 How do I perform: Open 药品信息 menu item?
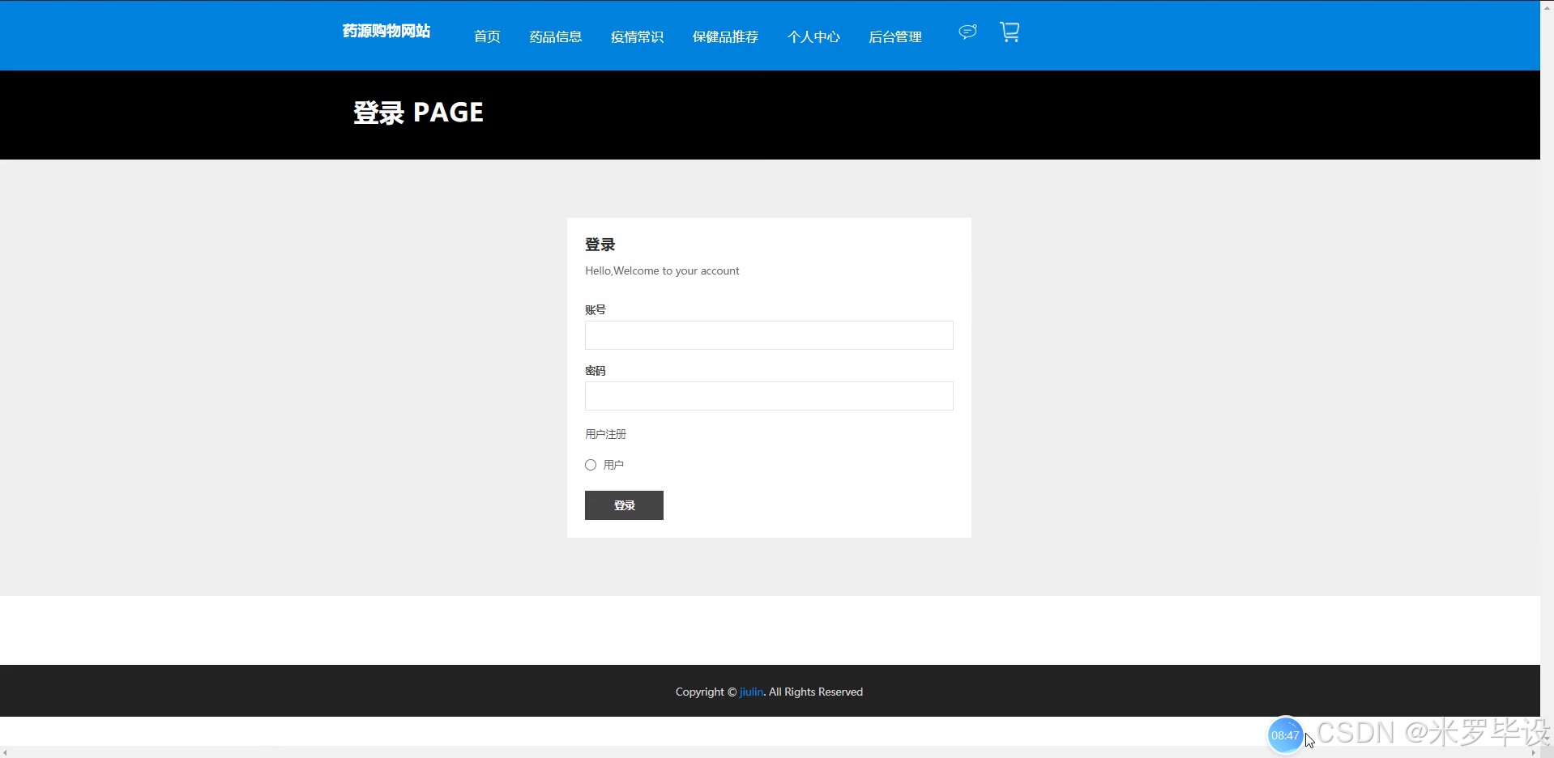pyautogui.click(x=556, y=36)
